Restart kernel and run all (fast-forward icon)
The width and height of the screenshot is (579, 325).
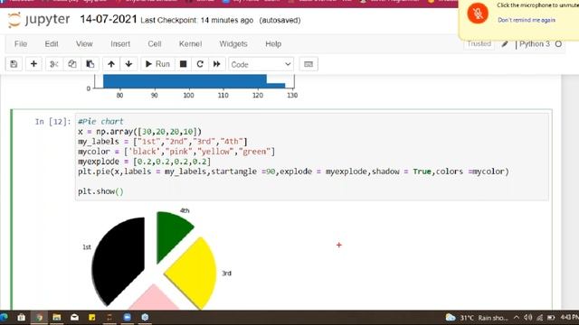[x=217, y=64]
